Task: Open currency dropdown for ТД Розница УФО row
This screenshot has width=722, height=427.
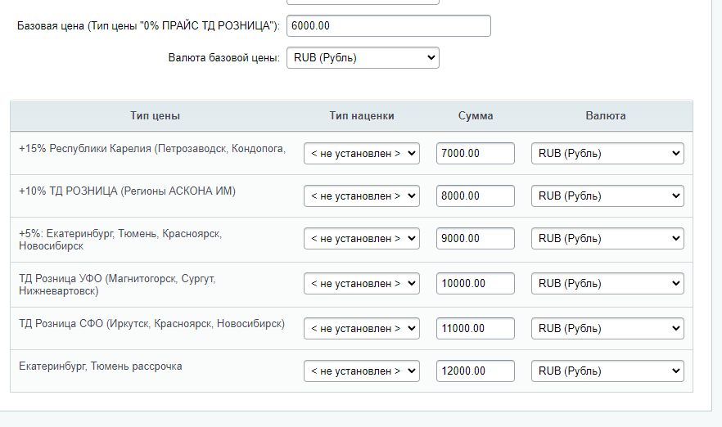Action: point(607,284)
